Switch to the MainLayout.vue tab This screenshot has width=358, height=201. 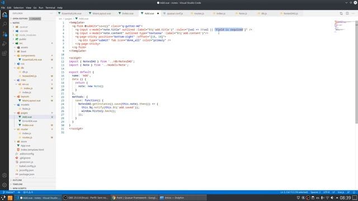[x=102, y=13]
